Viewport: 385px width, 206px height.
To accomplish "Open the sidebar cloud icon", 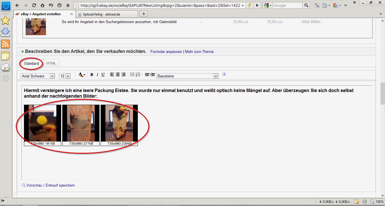I will click(5, 68).
